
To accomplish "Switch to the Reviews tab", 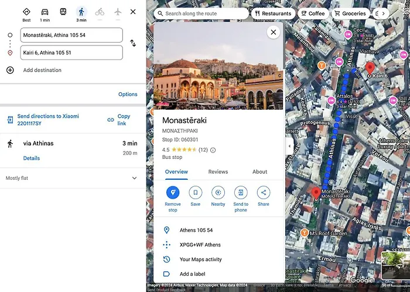I will 218,172.
